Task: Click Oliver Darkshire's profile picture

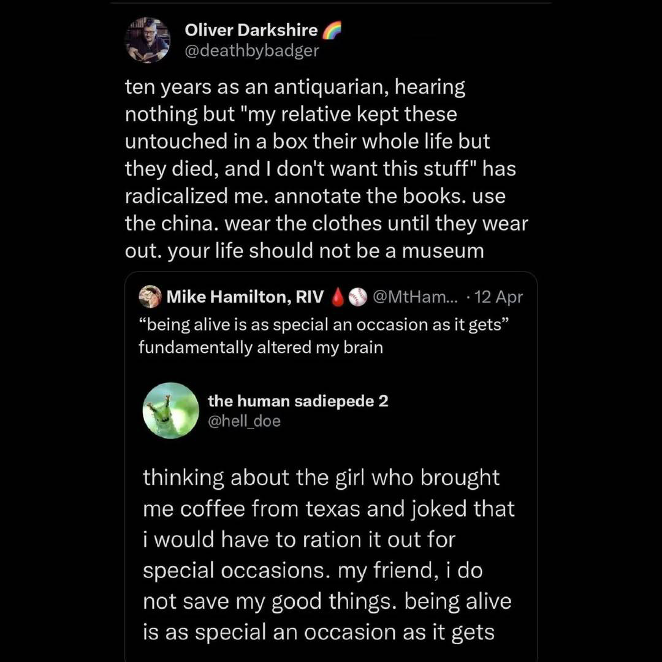Action: coord(147,40)
